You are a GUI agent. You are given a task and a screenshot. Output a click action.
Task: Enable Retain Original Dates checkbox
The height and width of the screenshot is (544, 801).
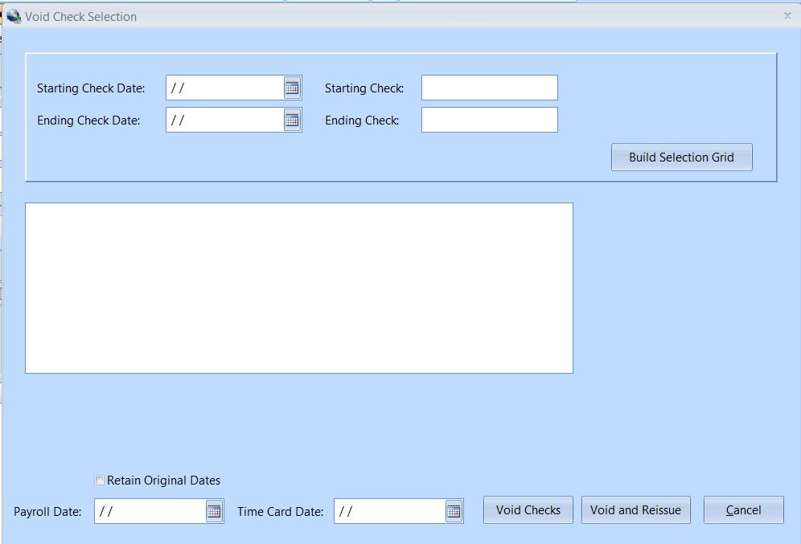[99, 481]
